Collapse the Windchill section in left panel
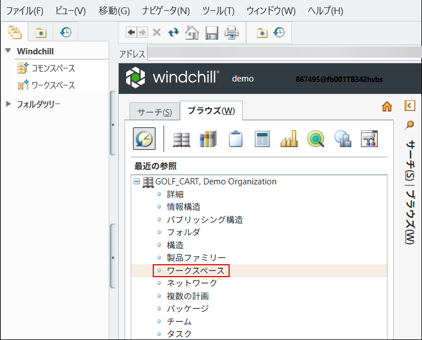 tap(8, 50)
